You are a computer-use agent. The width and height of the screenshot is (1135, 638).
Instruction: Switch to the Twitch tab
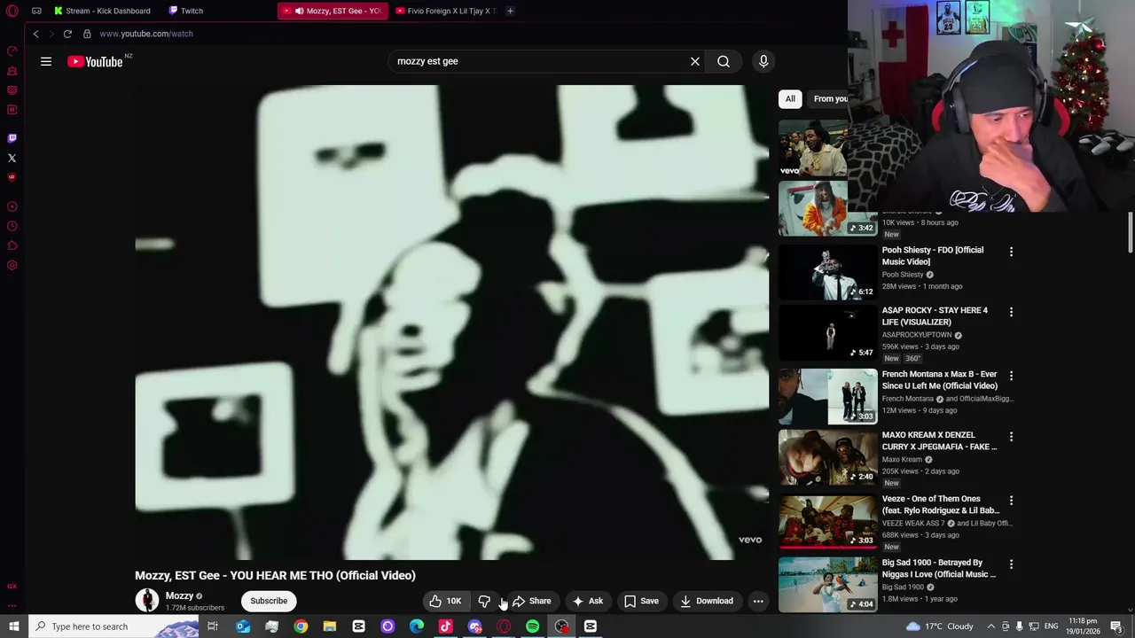click(x=187, y=11)
